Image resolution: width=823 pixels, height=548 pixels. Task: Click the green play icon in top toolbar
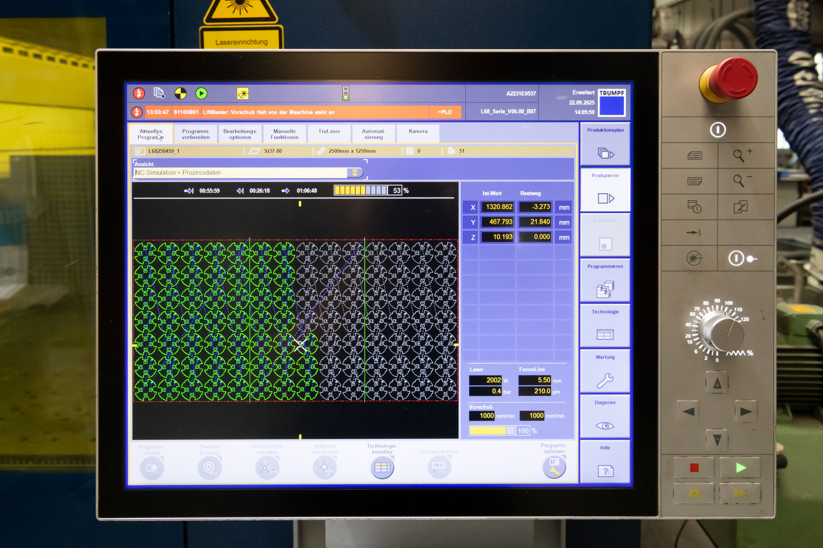point(201,94)
